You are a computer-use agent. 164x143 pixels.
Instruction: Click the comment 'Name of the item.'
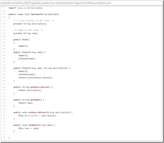point(28,30)
